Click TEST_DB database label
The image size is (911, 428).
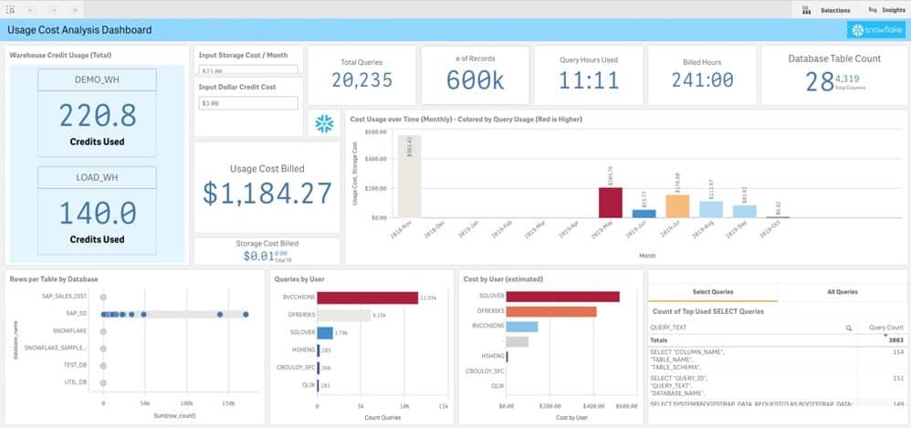click(x=76, y=365)
